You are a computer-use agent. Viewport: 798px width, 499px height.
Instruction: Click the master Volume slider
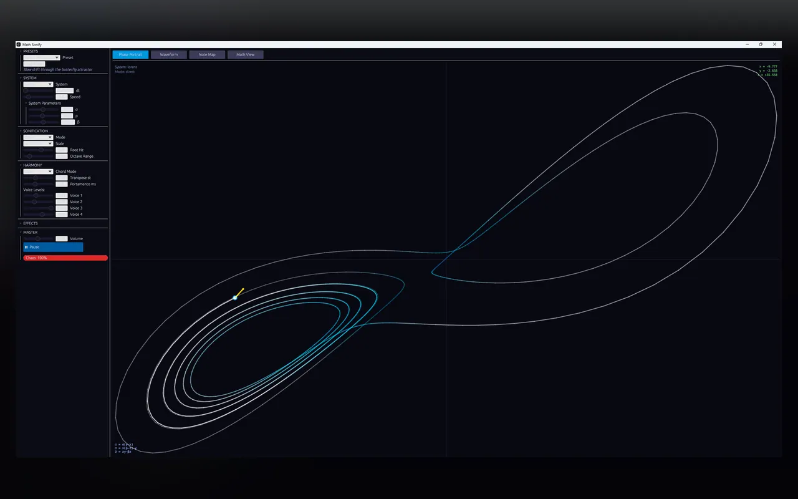38,238
